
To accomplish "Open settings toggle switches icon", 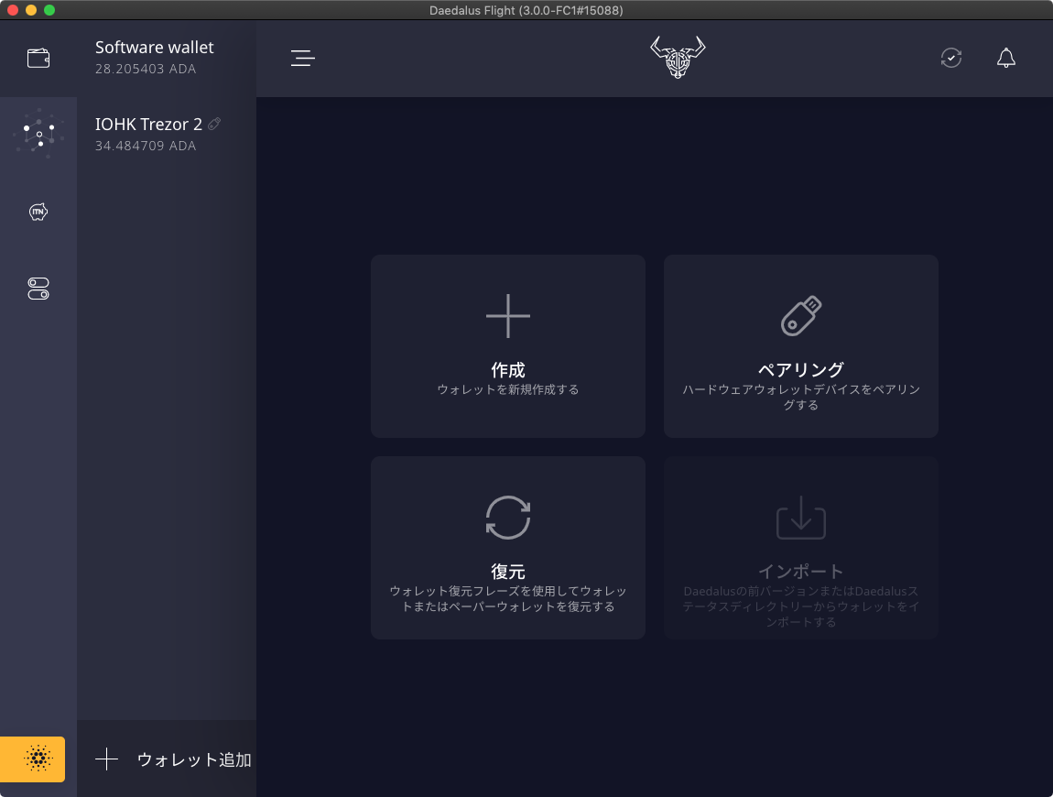I will click(x=38, y=289).
